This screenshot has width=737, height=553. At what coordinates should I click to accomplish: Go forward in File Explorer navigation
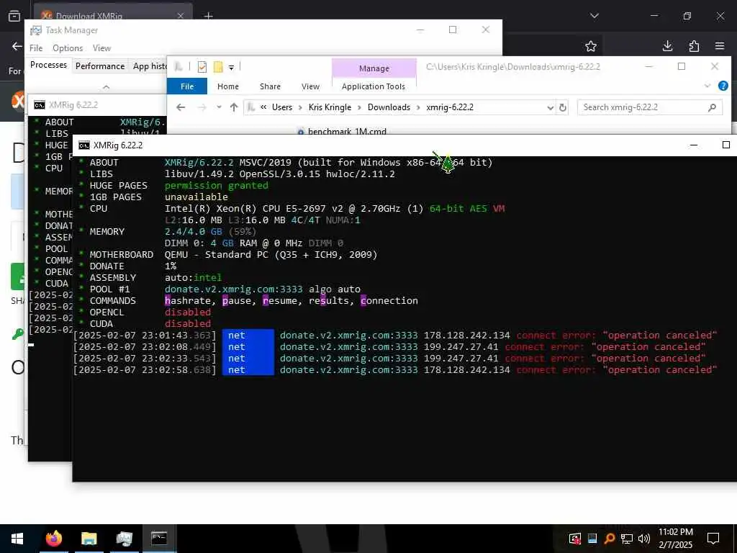coord(202,107)
